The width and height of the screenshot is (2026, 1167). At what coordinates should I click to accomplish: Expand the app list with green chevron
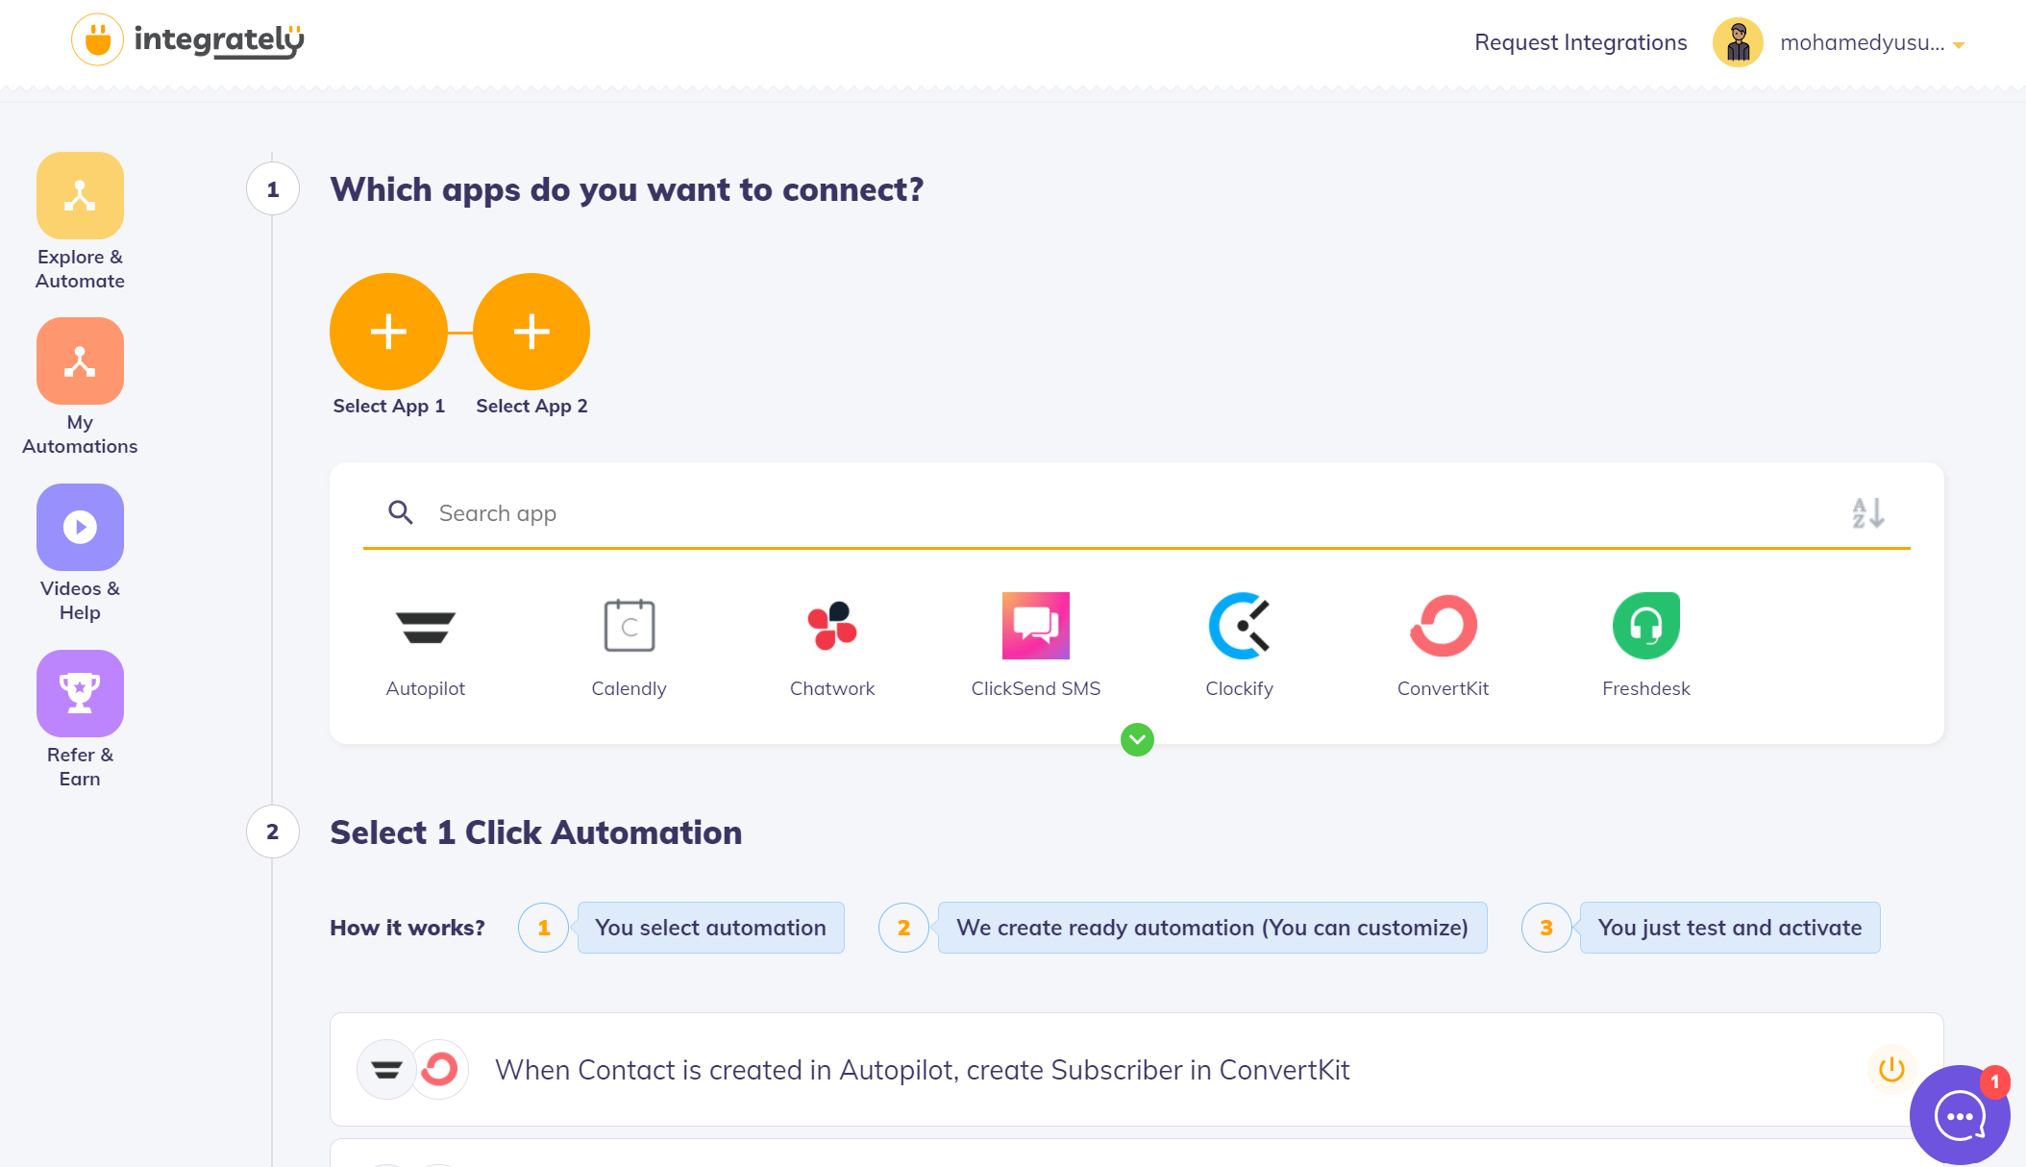coord(1137,739)
